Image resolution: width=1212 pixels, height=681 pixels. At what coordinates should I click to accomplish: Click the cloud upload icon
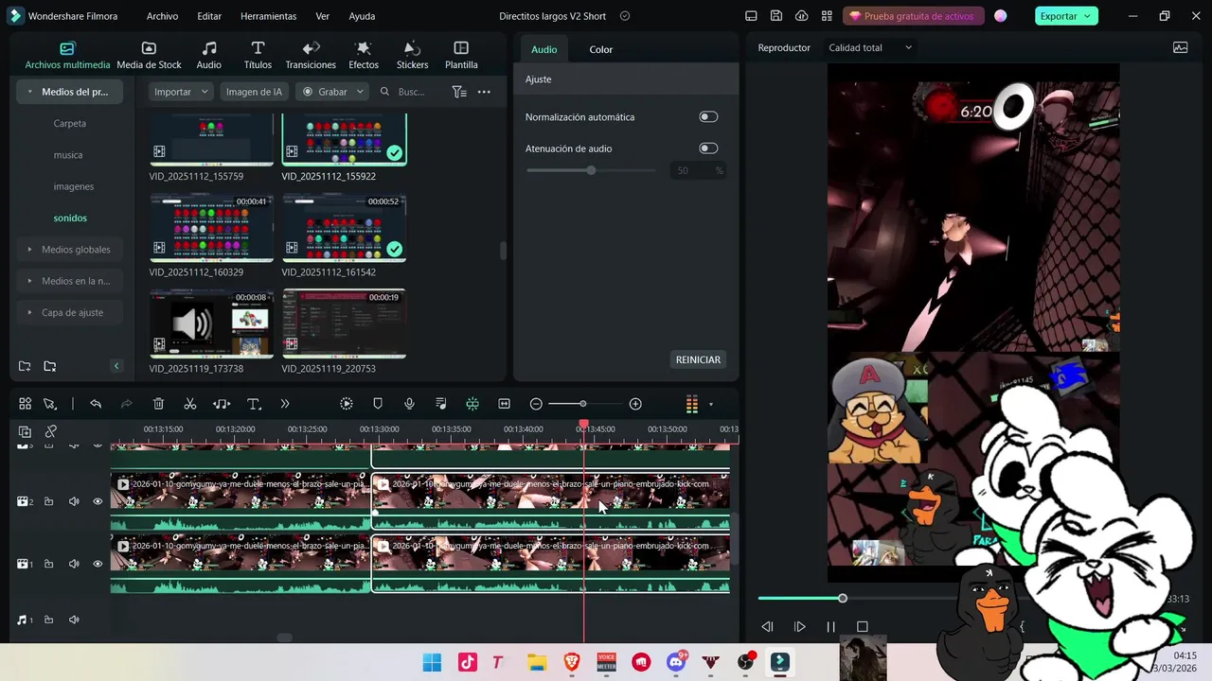coord(802,16)
